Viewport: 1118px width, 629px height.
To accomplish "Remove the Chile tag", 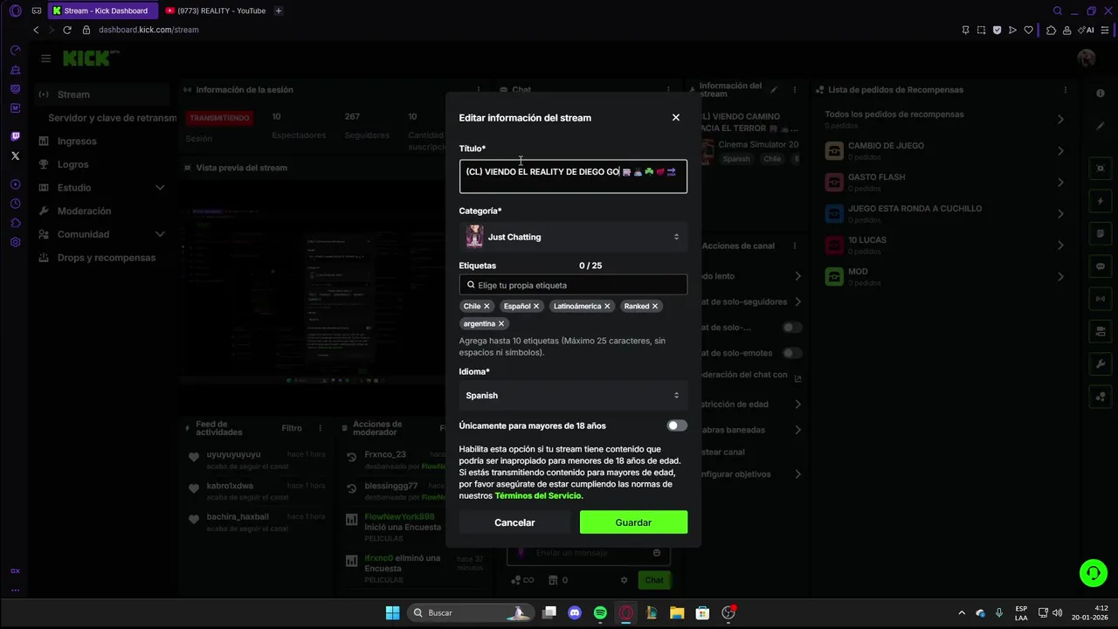I will point(487,307).
